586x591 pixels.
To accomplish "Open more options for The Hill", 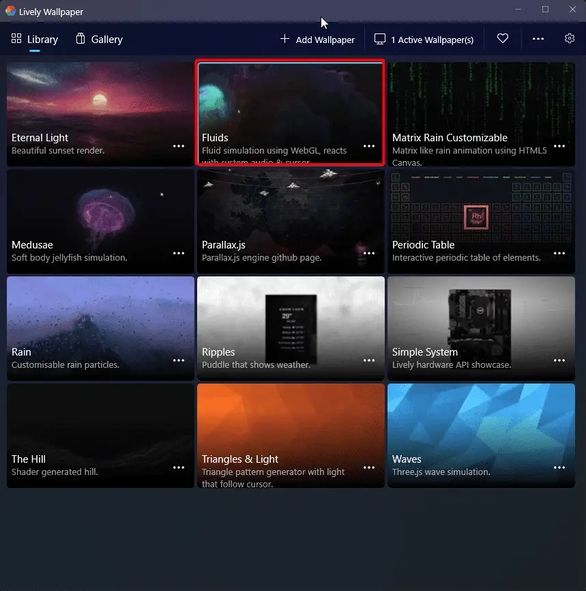I will (179, 467).
